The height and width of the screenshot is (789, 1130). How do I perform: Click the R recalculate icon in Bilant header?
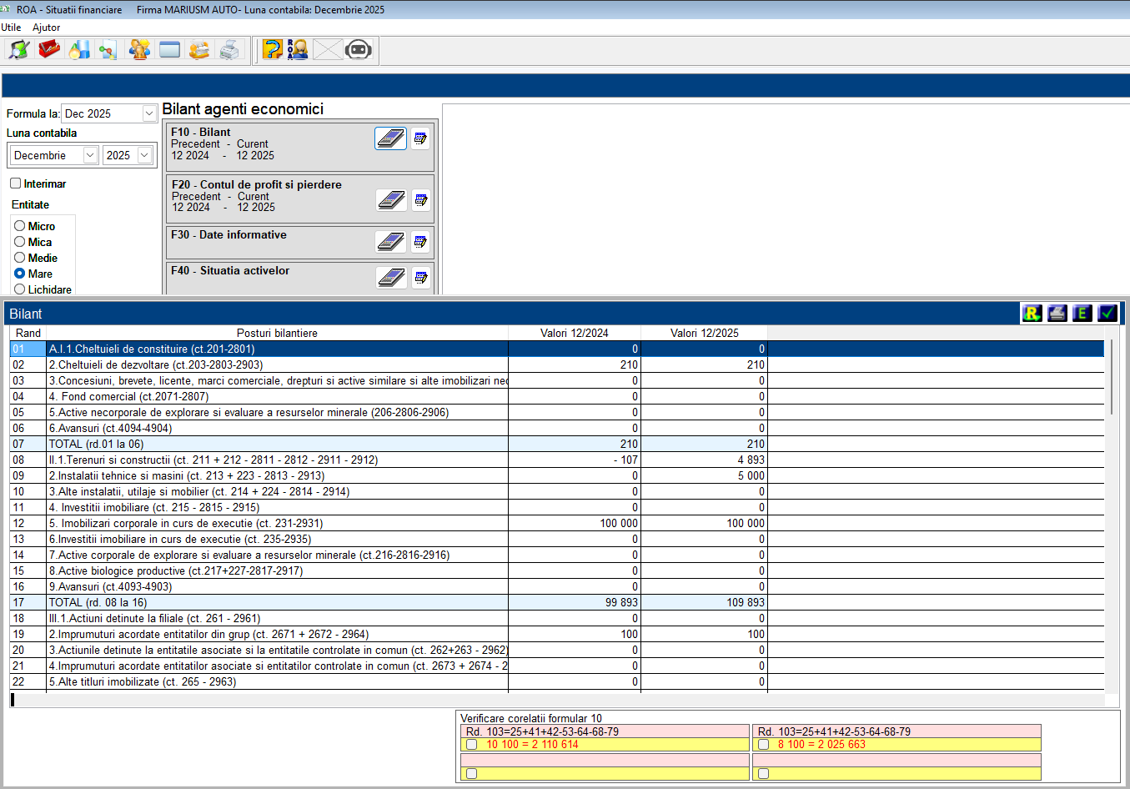coord(1032,314)
